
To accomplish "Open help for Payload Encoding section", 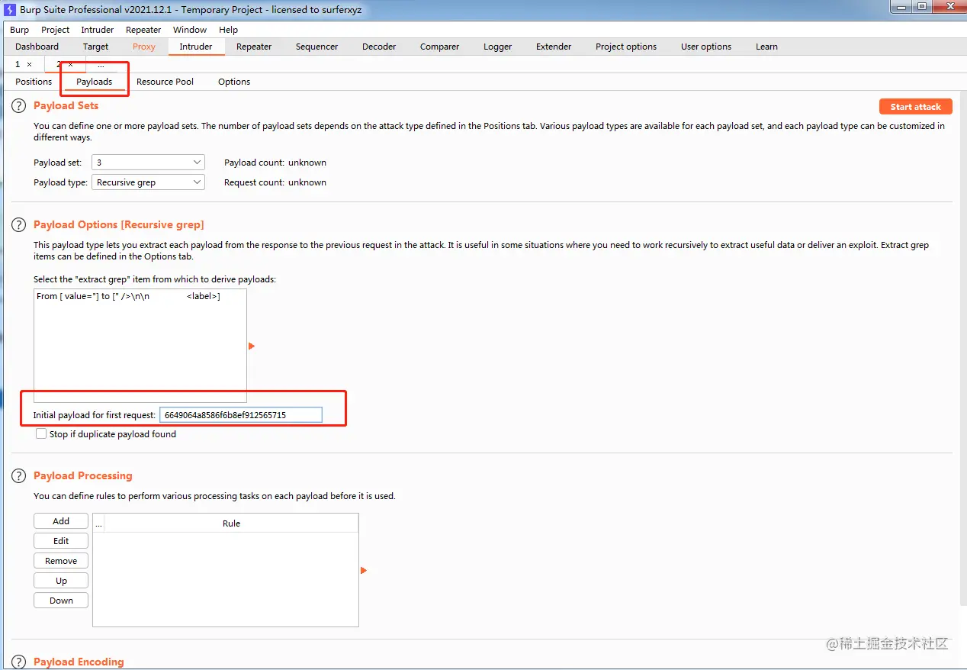I will coord(19,662).
